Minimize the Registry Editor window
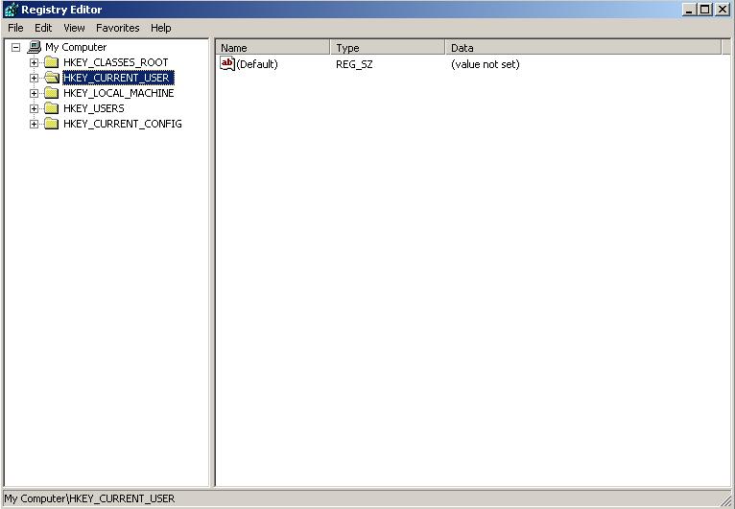735x509 pixels. click(689, 10)
